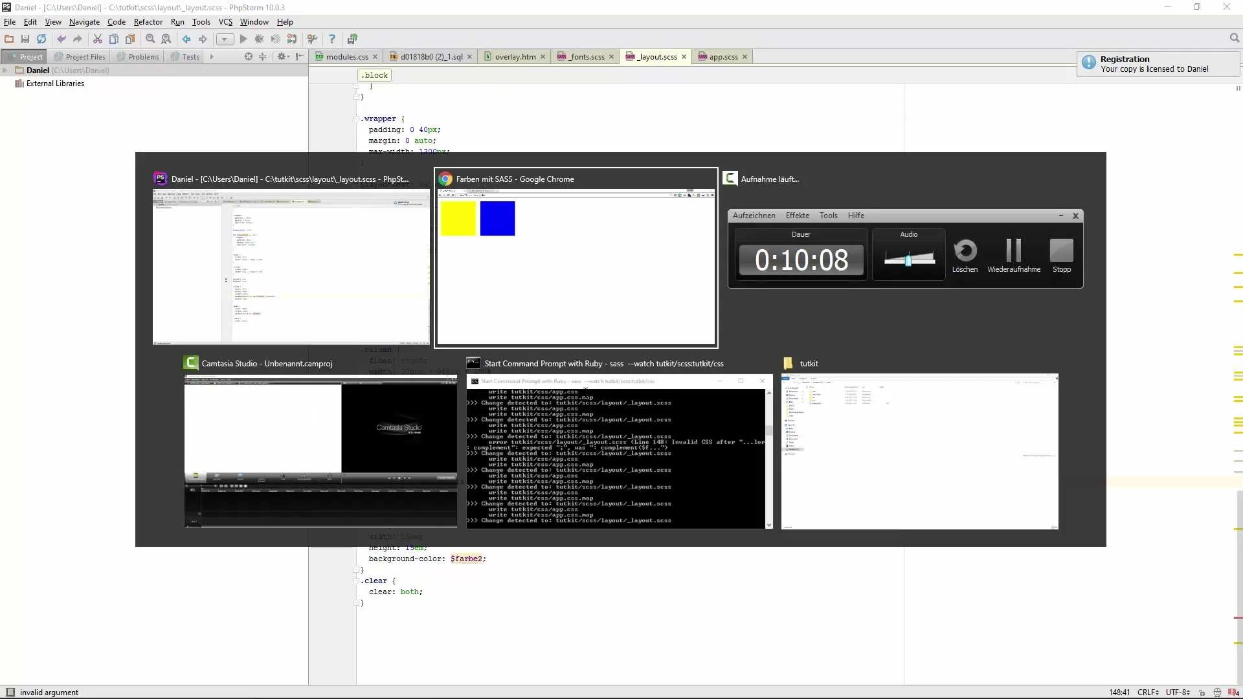The image size is (1243, 699).
Task: Click the Redo arrow icon
Action: pos(78,39)
